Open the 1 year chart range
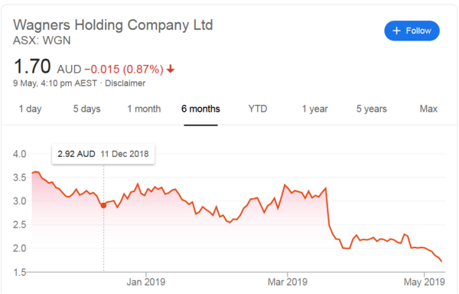 click(x=314, y=109)
